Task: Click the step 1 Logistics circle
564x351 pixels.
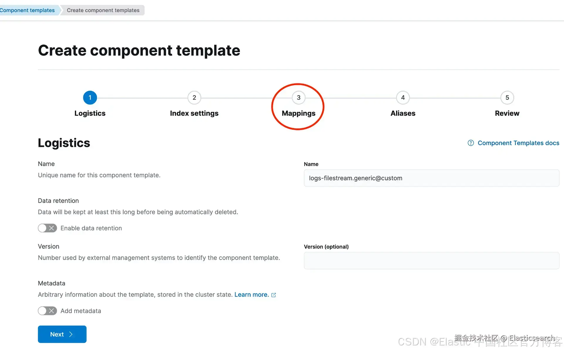Action: [x=90, y=98]
